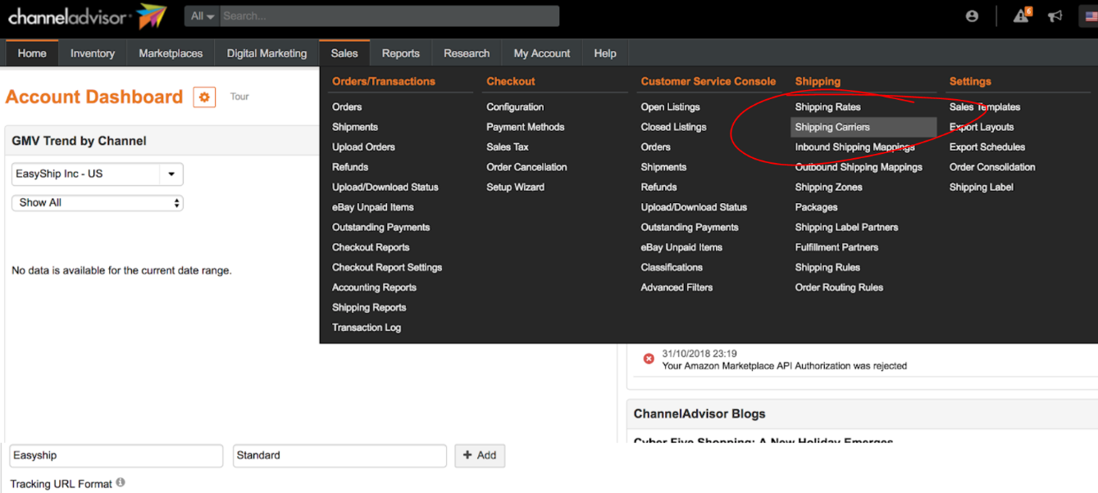Open Refunds under Customer Service Console
1098x493 pixels.
(658, 188)
